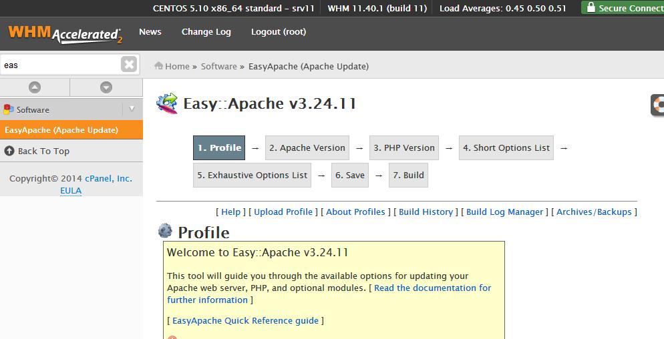Click the WHM Accelerated logo
The height and width of the screenshot is (339, 664).
[65, 33]
